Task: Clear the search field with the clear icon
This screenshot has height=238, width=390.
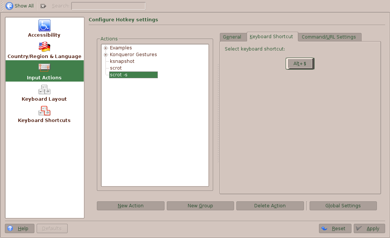Action: 43,6
